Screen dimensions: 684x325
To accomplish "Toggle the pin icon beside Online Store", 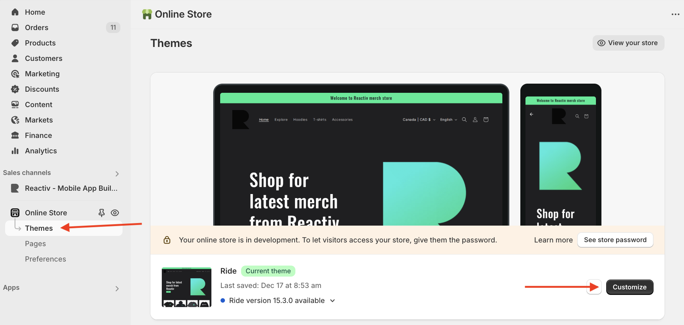I will (x=102, y=213).
